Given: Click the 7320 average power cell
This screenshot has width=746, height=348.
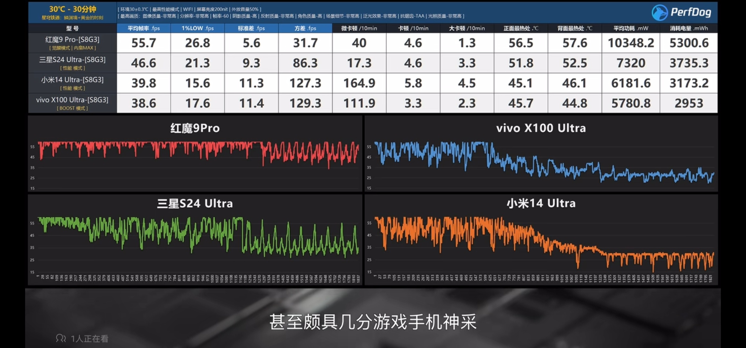Looking at the screenshot, I should 631,63.
